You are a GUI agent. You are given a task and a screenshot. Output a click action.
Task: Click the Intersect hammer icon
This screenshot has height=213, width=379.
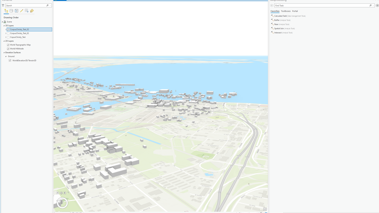(272, 32)
